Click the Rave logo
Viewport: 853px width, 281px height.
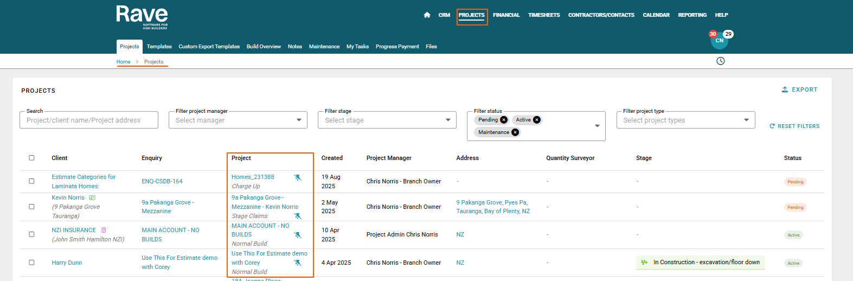(142, 17)
